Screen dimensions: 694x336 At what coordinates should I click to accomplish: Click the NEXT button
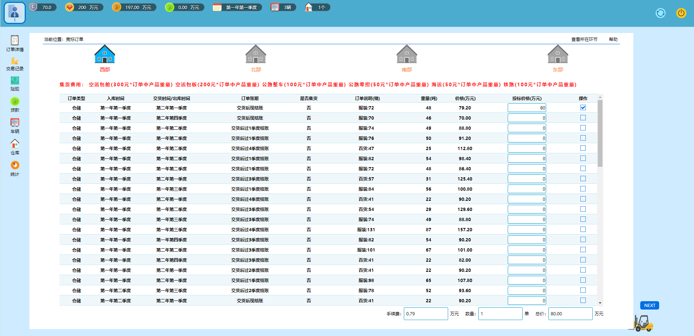tap(649, 306)
